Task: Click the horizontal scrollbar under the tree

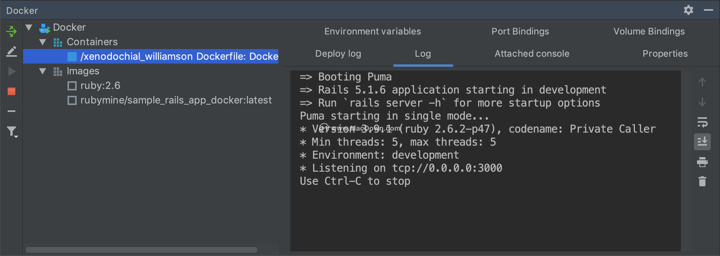Action: (141, 250)
